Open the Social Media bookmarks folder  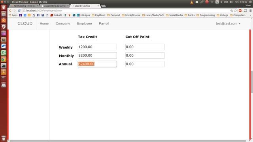coord(174,15)
